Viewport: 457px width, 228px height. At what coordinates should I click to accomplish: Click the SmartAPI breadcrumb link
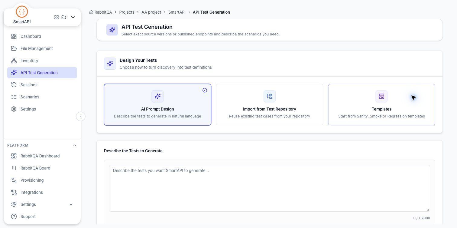177,12
